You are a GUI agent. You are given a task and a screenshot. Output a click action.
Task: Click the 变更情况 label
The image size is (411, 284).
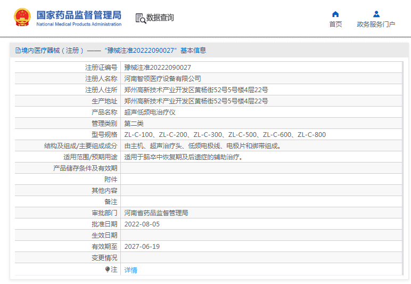(104, 258)
